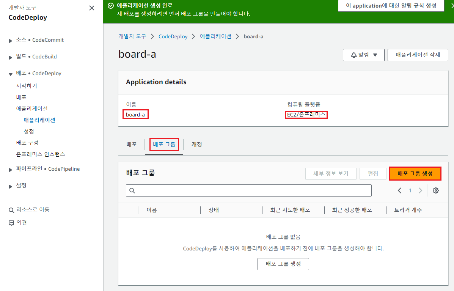
Task: Open 시작하기 in the sidebar
Action: 26,86
